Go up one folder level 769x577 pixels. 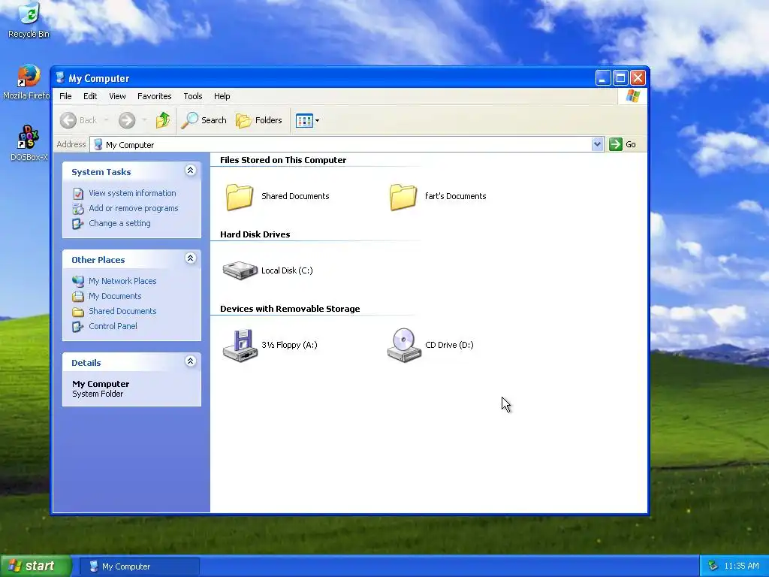pos(163,120)
